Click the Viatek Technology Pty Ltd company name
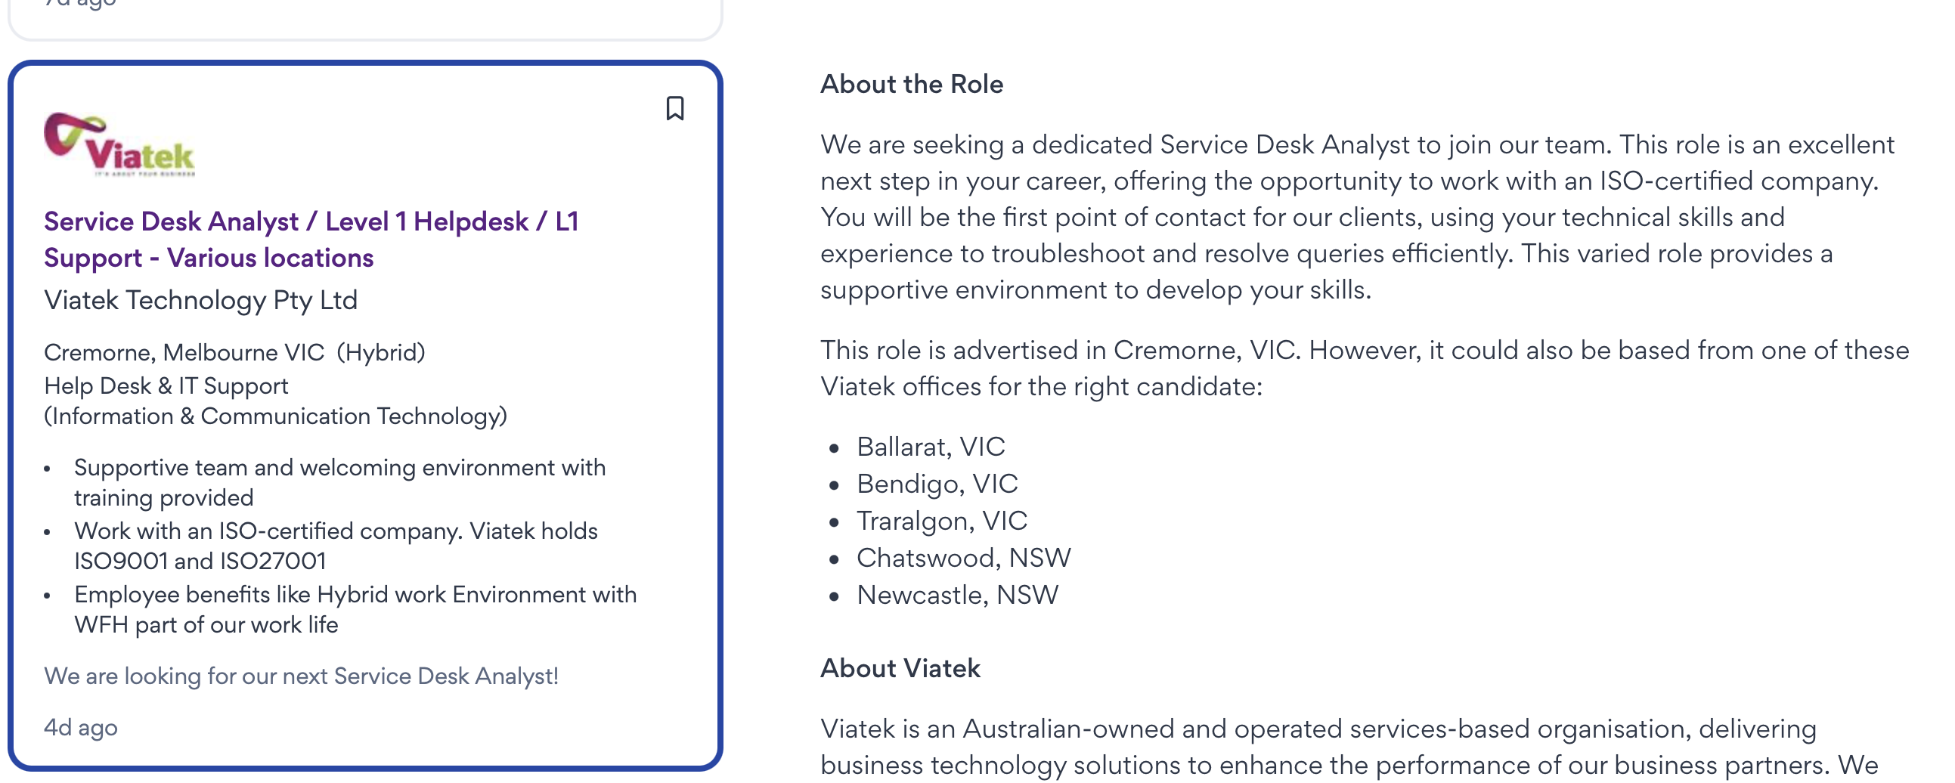Screen dimensions: 1955x783 coord(200,301)
